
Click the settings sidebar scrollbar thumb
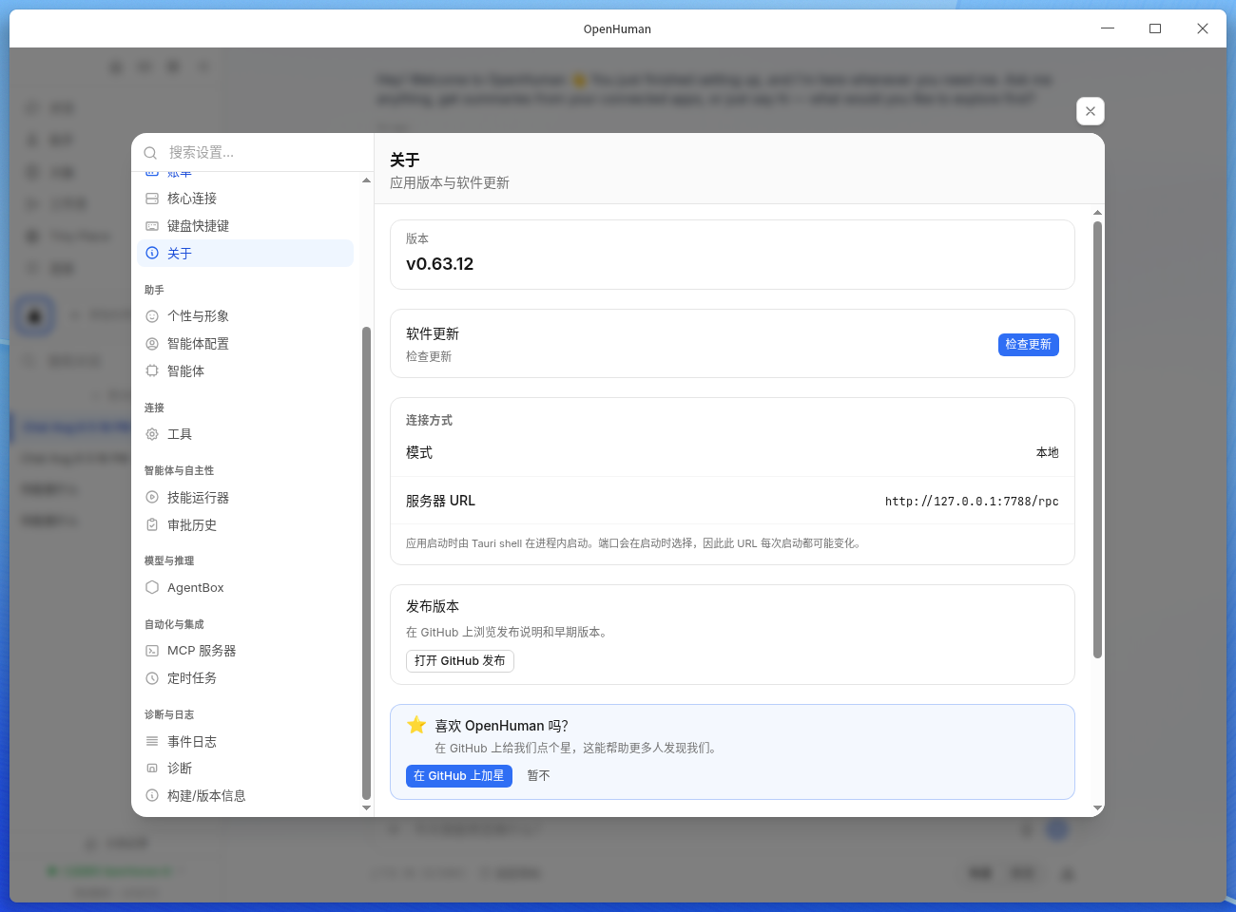pyautogui.click(x=367, y=563)
